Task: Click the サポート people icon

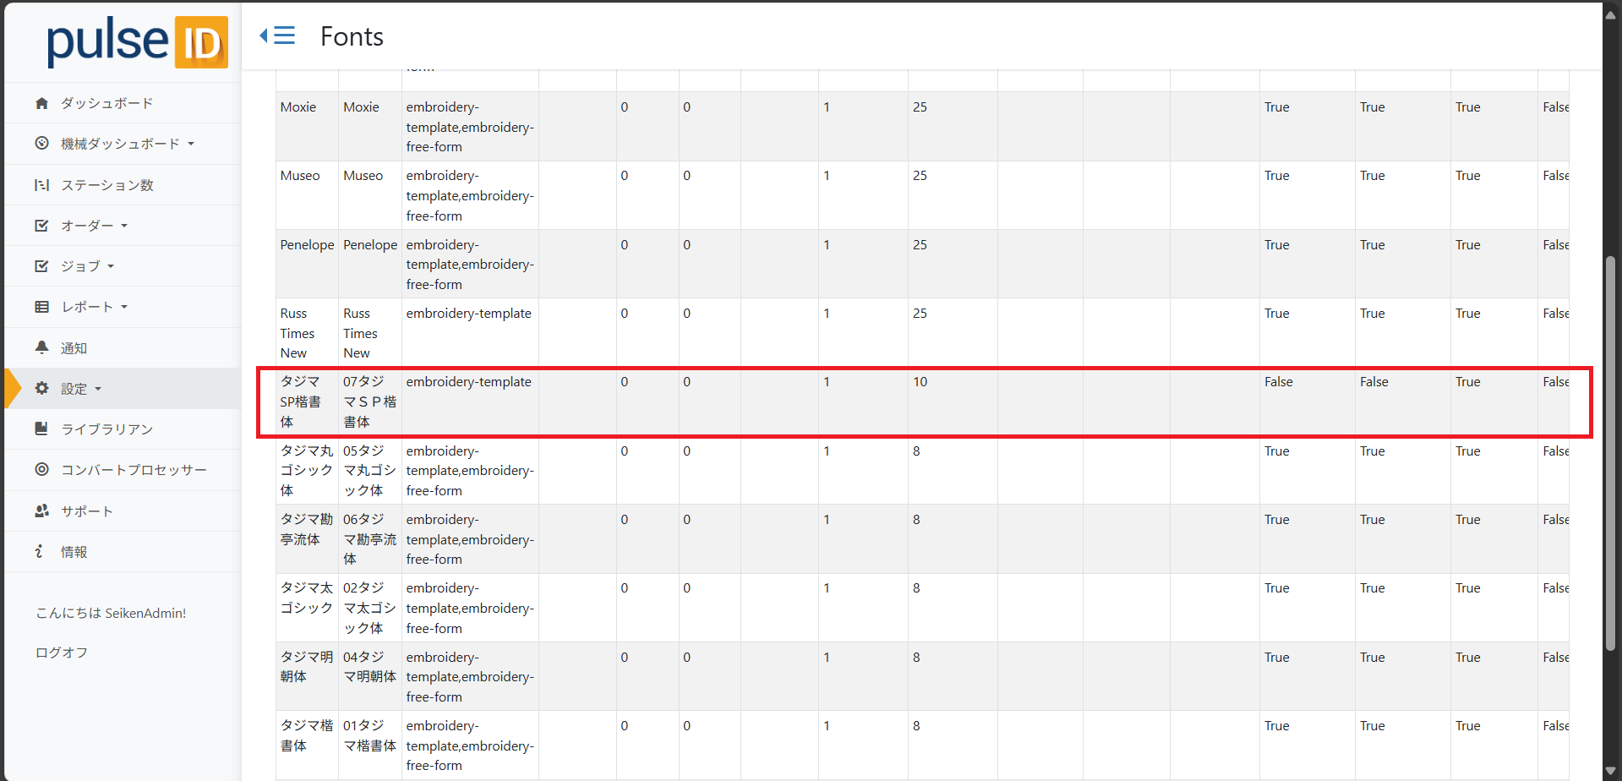Action: point(41,511)
